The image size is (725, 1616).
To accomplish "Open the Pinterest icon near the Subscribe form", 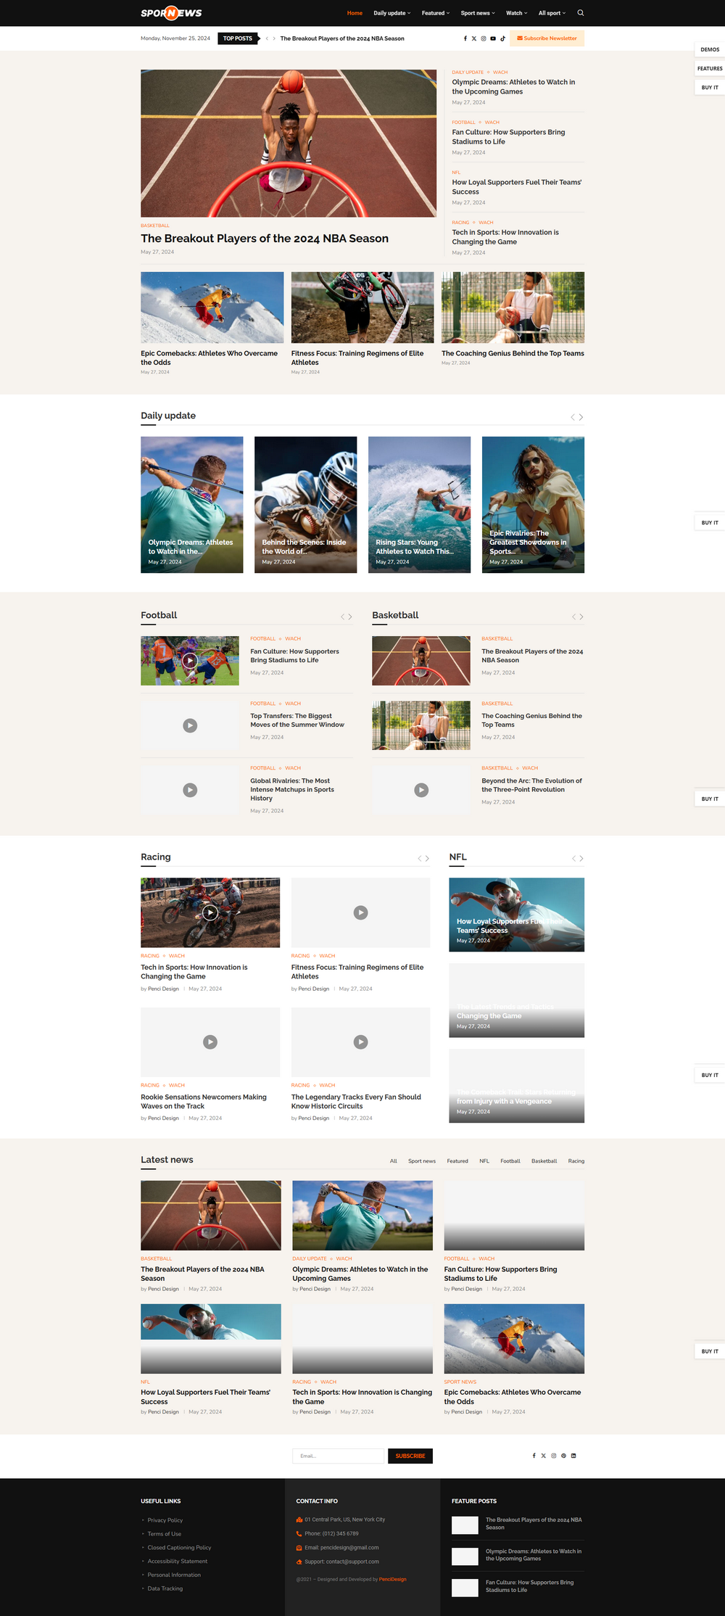I will 563,1456.
